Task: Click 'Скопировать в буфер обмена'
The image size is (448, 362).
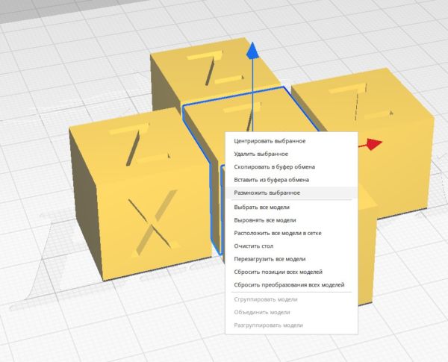Action: click(274, 166)
